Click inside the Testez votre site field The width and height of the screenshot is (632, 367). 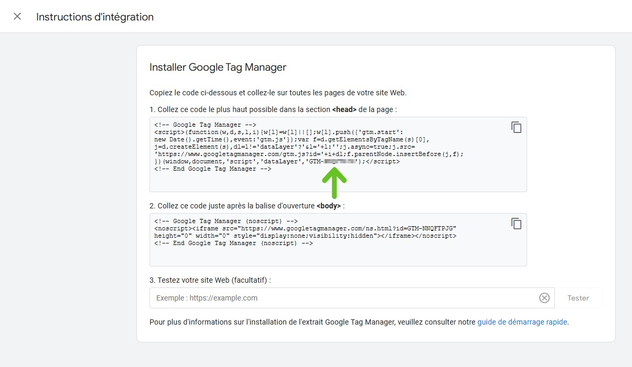[x=315, y=297]
